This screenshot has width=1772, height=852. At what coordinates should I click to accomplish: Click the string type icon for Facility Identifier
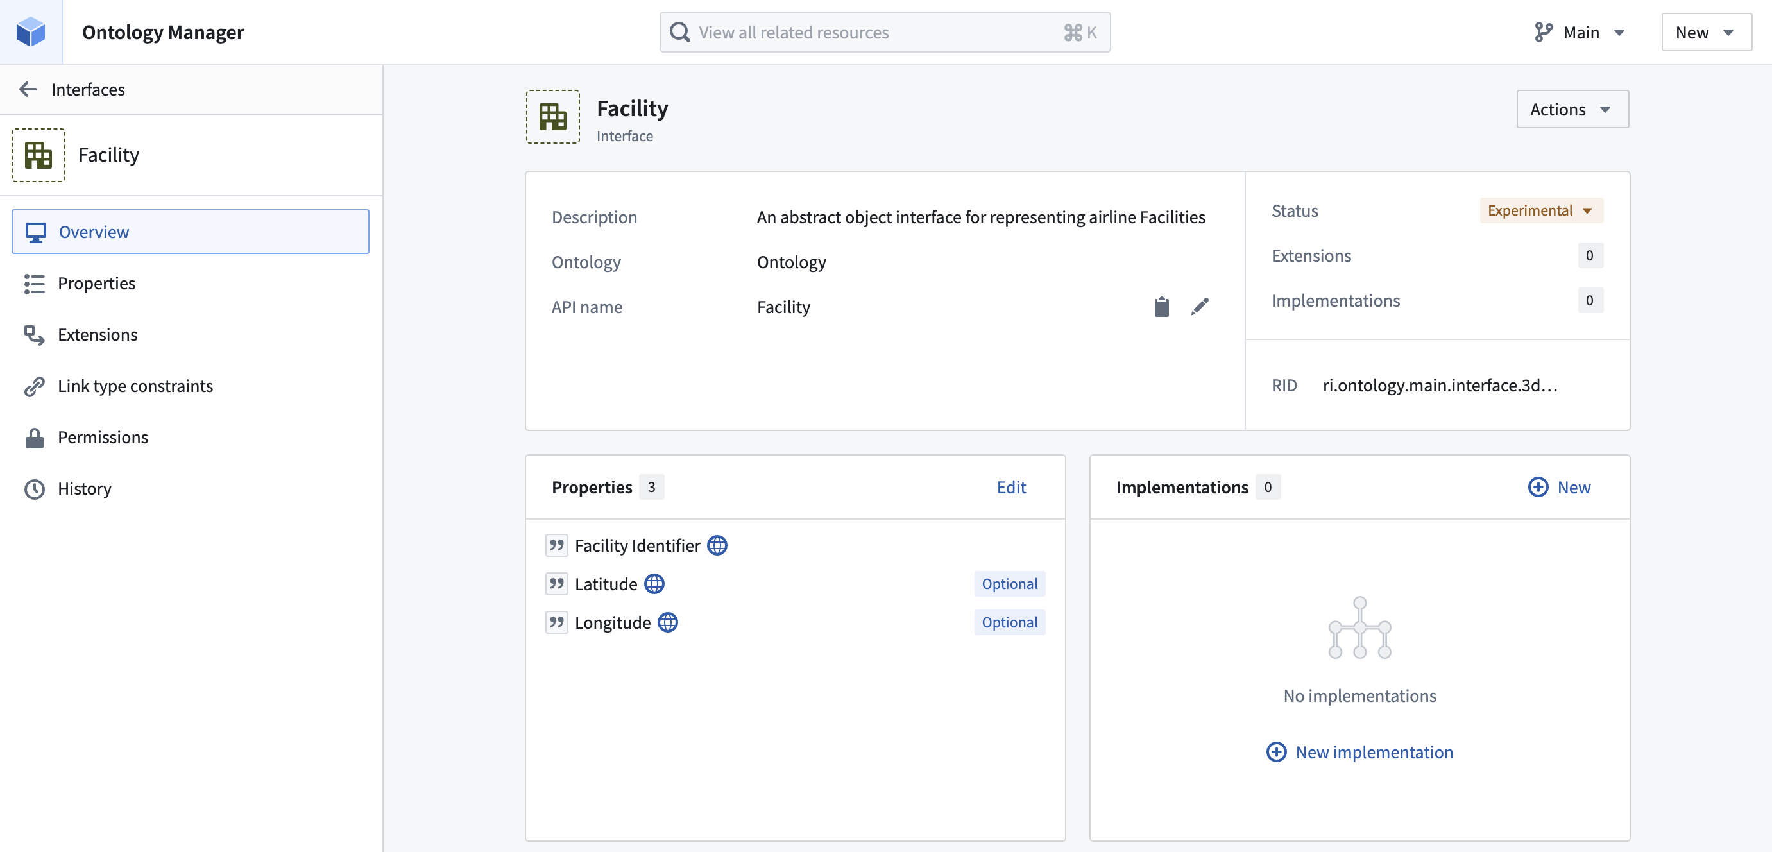click(x=556, y=545)
